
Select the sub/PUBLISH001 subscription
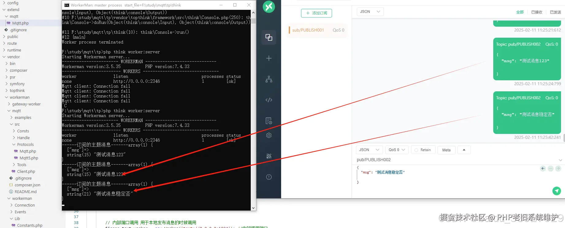[317, 30]
